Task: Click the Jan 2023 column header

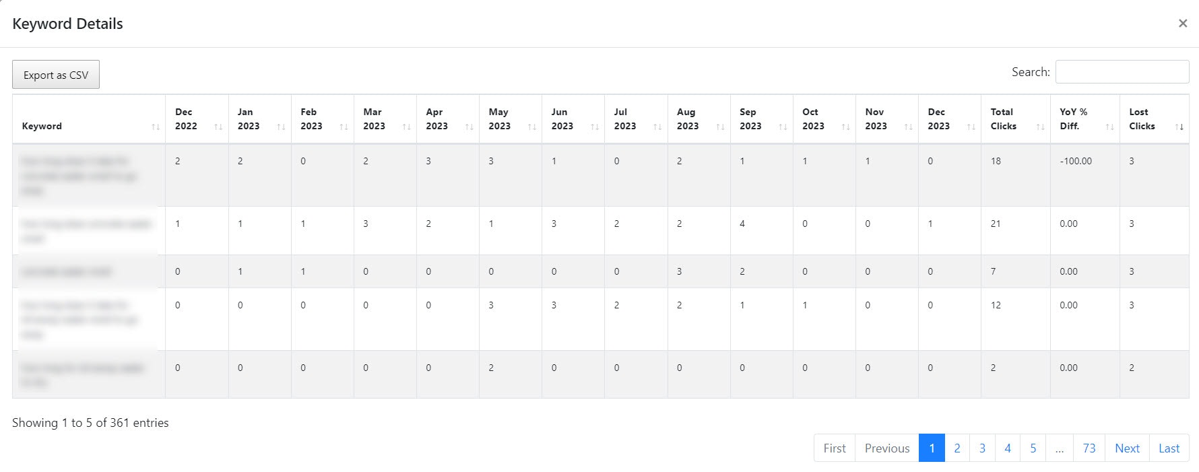Action: (248, 119)
